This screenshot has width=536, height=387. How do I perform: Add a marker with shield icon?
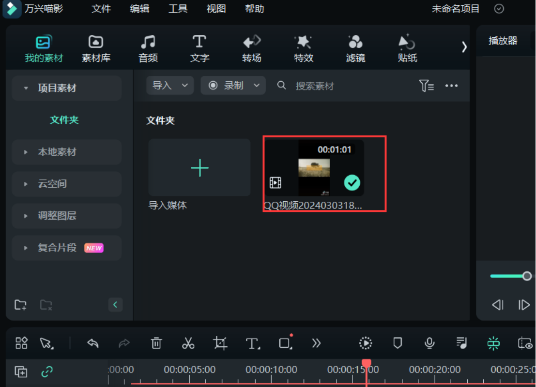click(x=398, y=343)
